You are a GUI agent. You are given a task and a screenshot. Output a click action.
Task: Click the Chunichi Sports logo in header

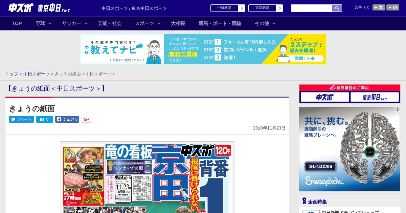click(x=21, y=8)
